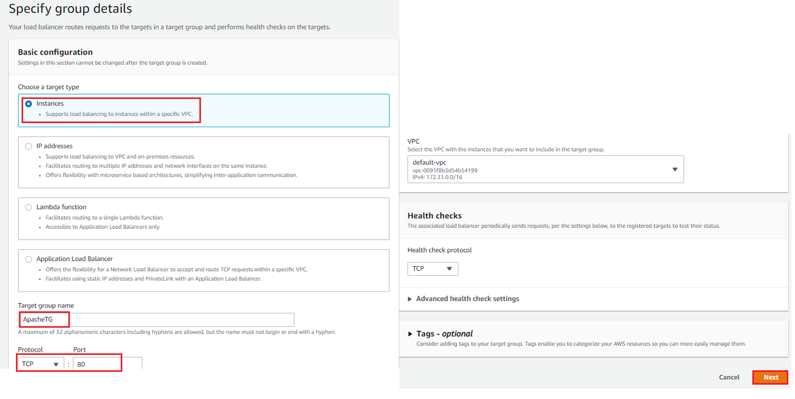Click the Instances option description text
This screenshot has width=795, height=399.
119,114
